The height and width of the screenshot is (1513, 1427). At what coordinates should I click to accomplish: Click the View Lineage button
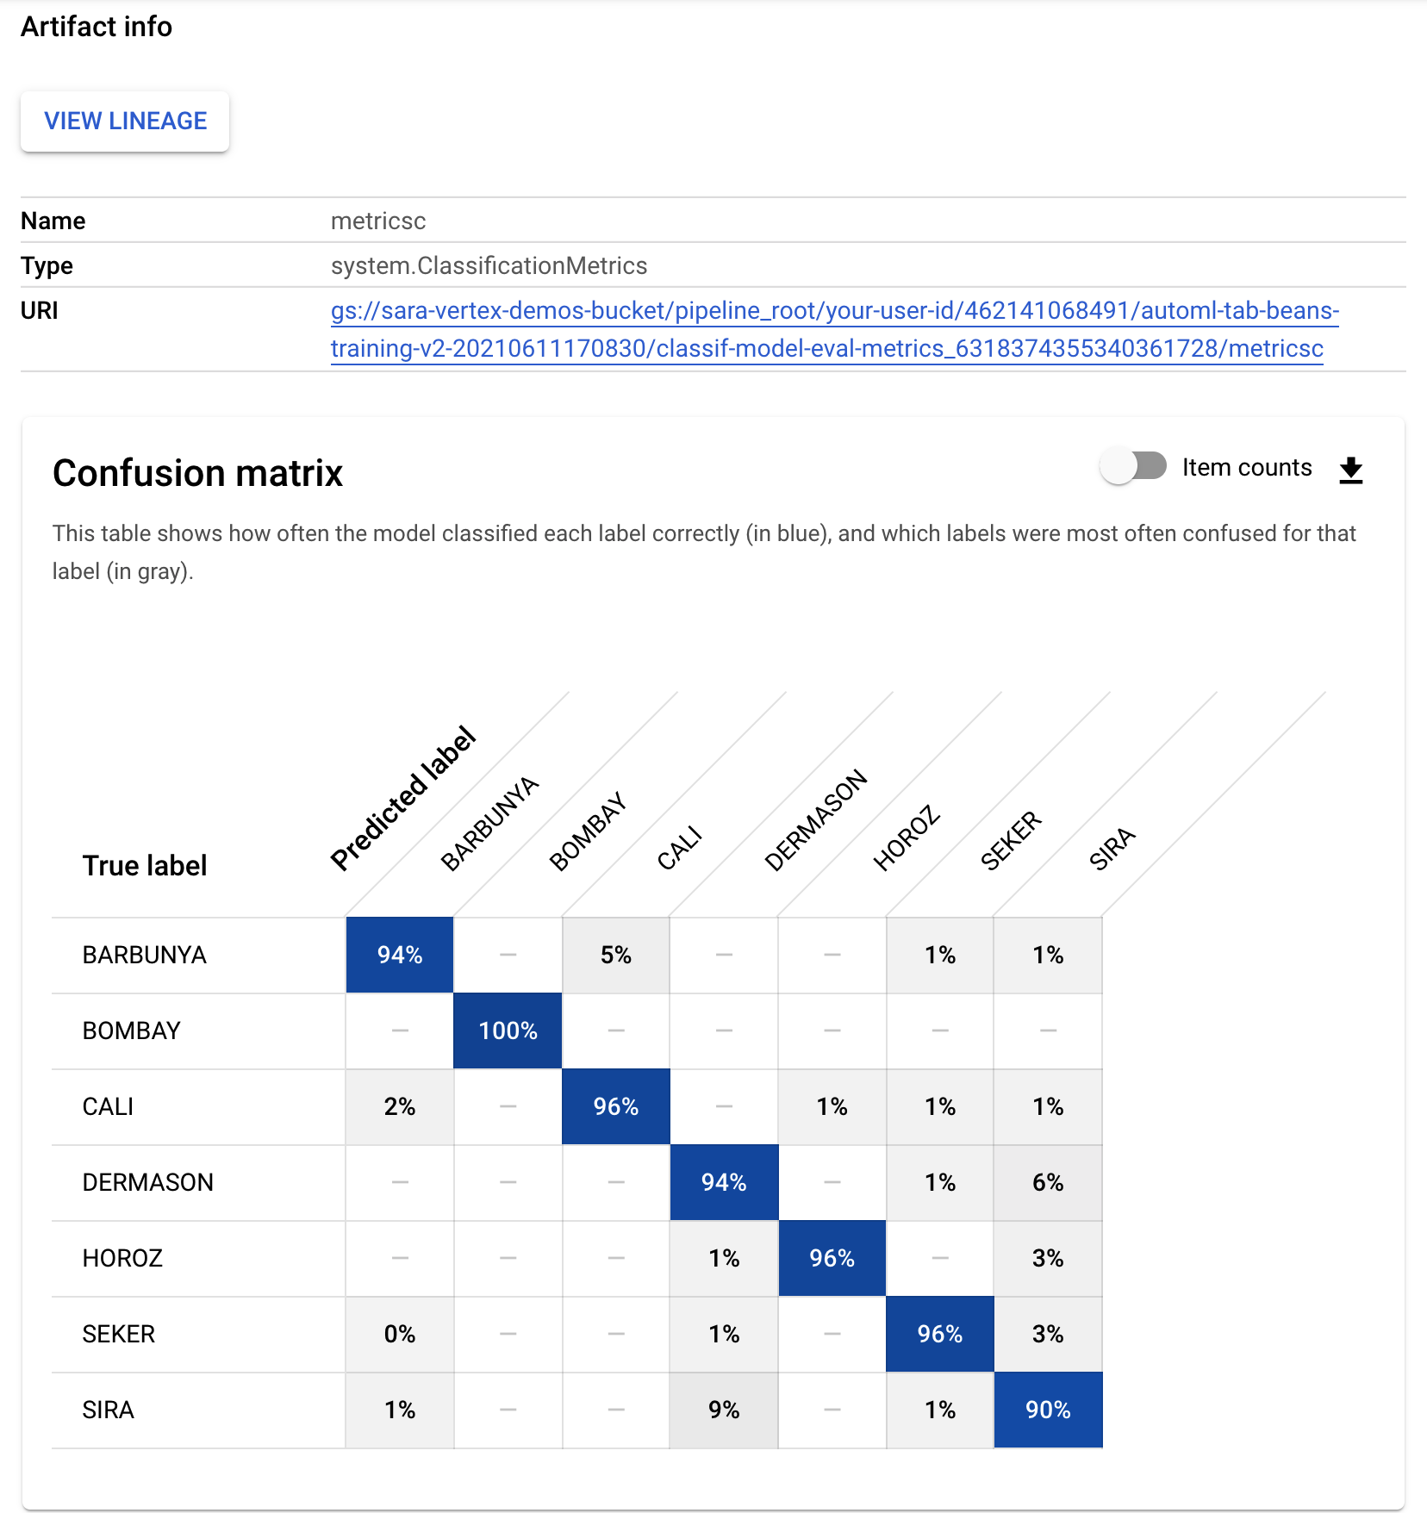[125, 121]
